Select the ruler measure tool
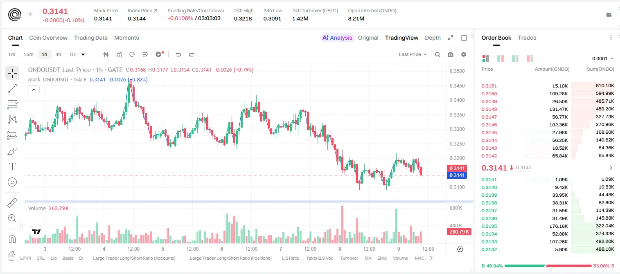This screenshot has width=620, height=274. click(x=12, y=203)
